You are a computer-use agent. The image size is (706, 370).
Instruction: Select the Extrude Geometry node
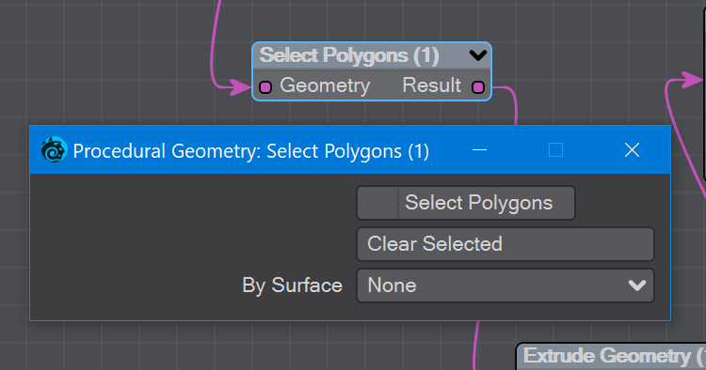[612, 357]
